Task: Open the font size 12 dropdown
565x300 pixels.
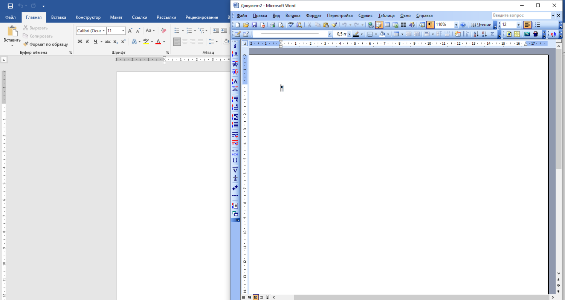Action: point(518,25)
